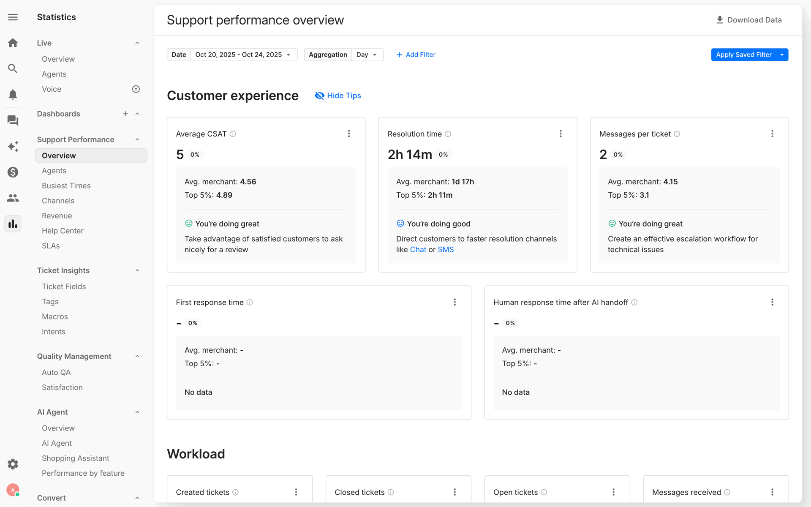Open Ticket Fields page

click(x=64, y=286)
